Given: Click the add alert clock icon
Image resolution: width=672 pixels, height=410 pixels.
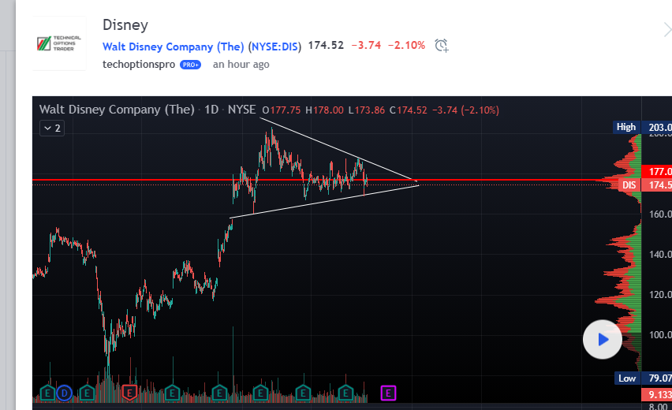Looking at the screenshot, I should click(x=442, y=46).
